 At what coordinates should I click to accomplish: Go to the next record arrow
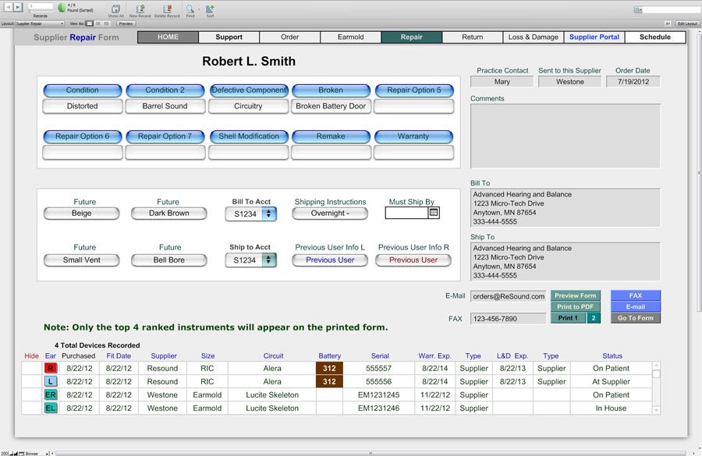(x=18, y=7)
